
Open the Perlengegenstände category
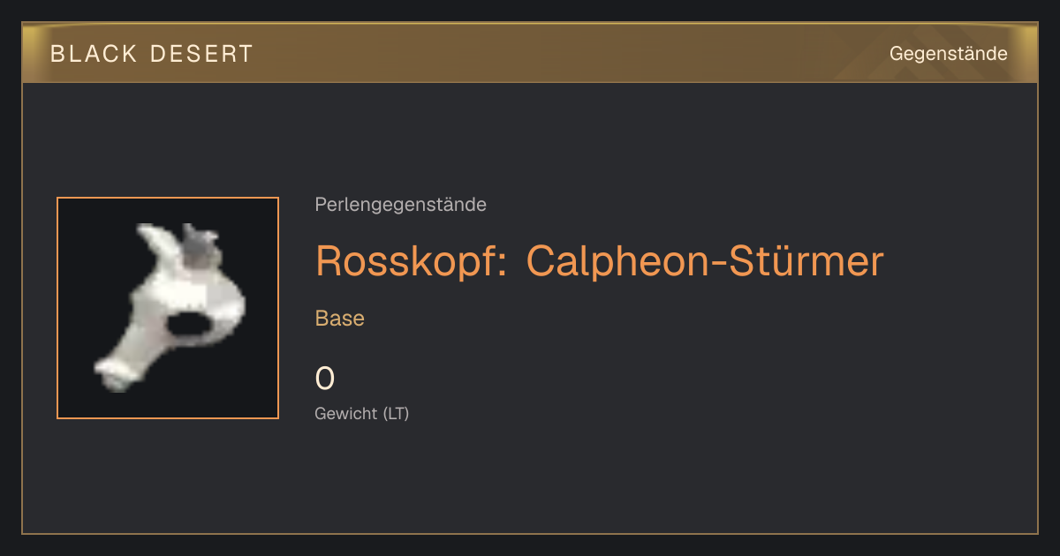click(x=400, y=205)
